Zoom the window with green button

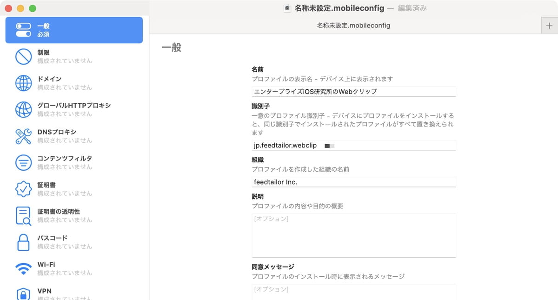pyautogui.click(x=33, y=8)
